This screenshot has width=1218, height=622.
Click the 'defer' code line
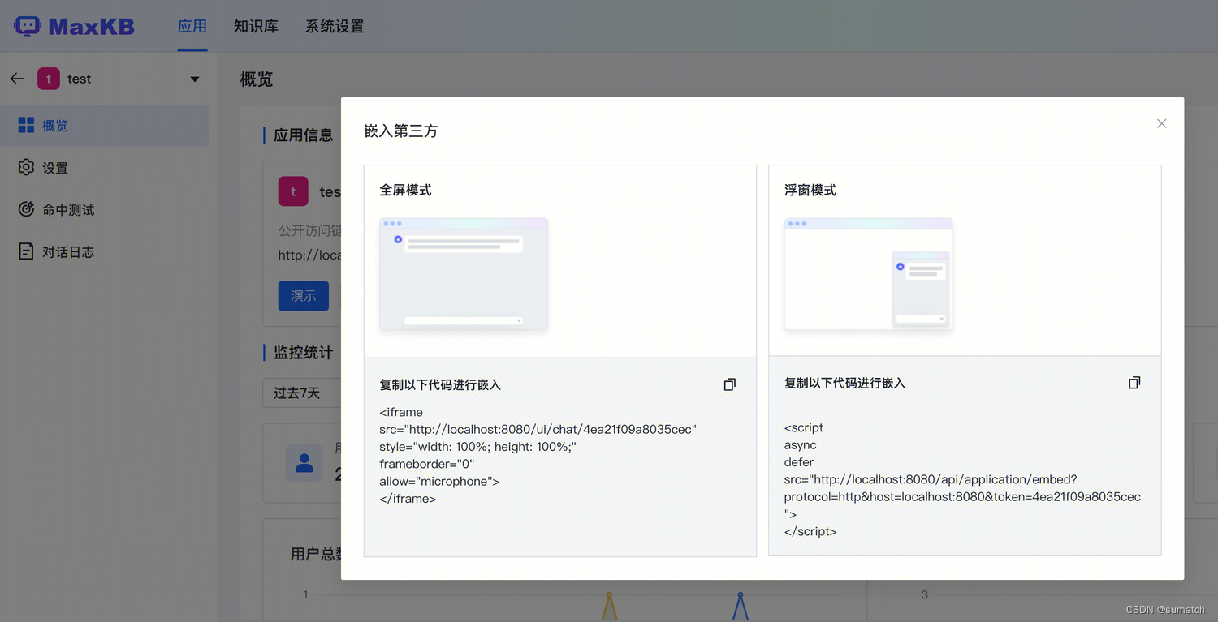(x=799, y=461)
